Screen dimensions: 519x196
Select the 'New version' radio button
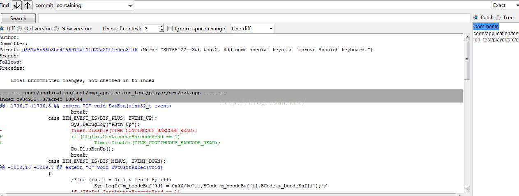click(x=57, y=29)
